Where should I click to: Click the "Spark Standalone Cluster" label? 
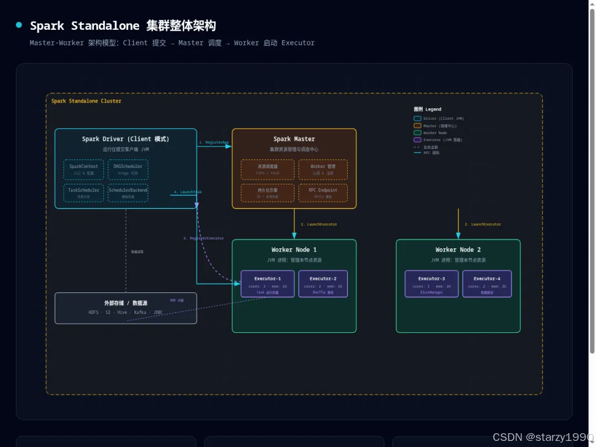[86, 101]
